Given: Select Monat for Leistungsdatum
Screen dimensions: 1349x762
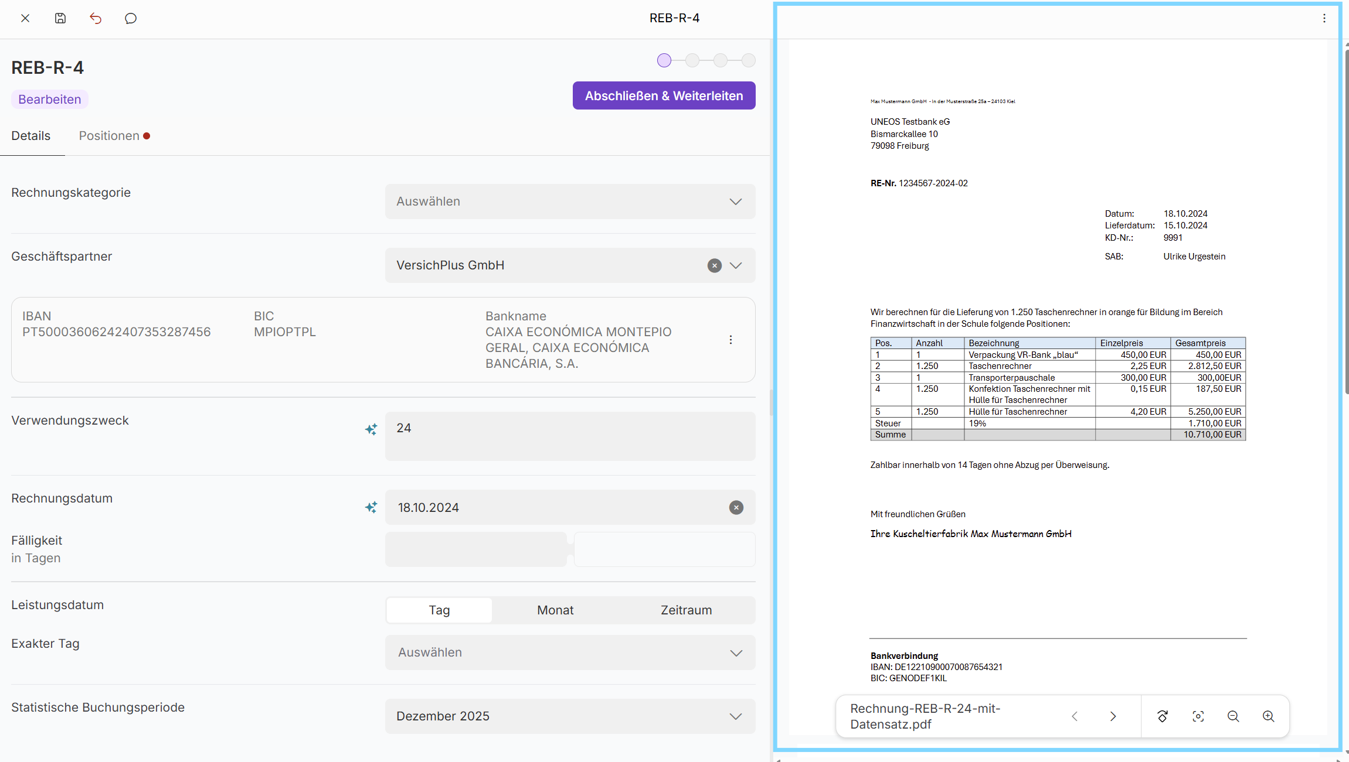Looking at the screenshot, I should pos(555,610).
